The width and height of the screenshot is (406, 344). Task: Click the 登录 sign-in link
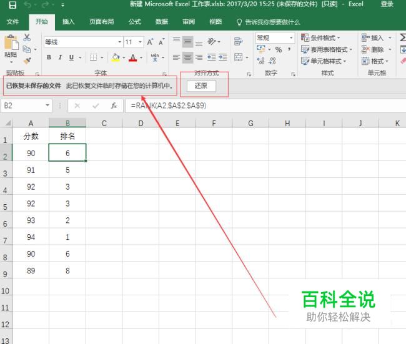coord(387,4)
